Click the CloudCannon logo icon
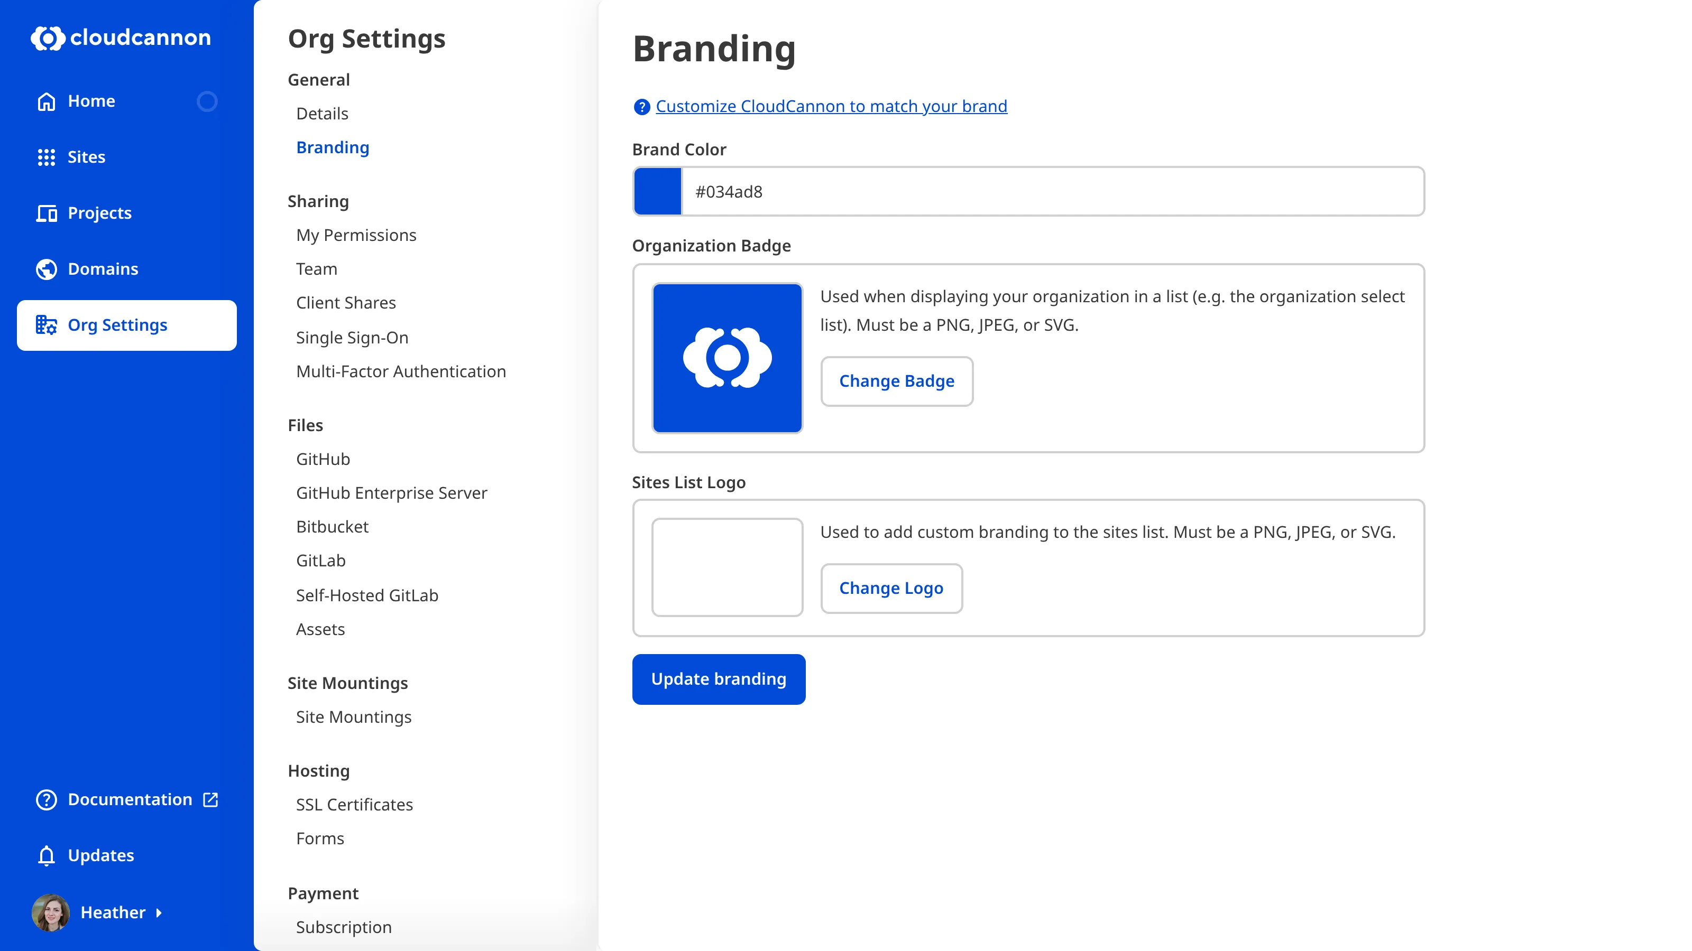This screenshot has width=1692, height=951. [x=47, y=38]
